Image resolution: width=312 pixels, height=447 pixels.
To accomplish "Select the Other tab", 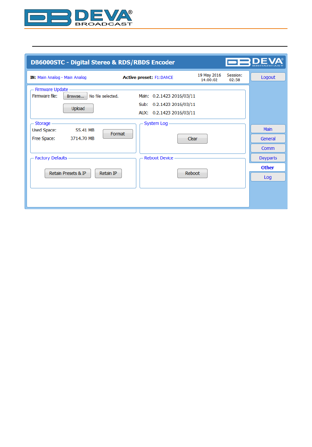I will coord(268,167).
